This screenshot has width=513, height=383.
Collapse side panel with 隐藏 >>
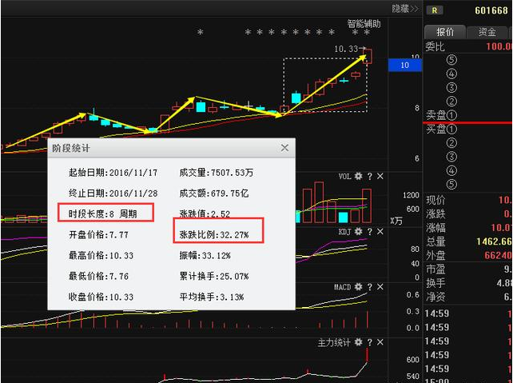pos(405,9)
